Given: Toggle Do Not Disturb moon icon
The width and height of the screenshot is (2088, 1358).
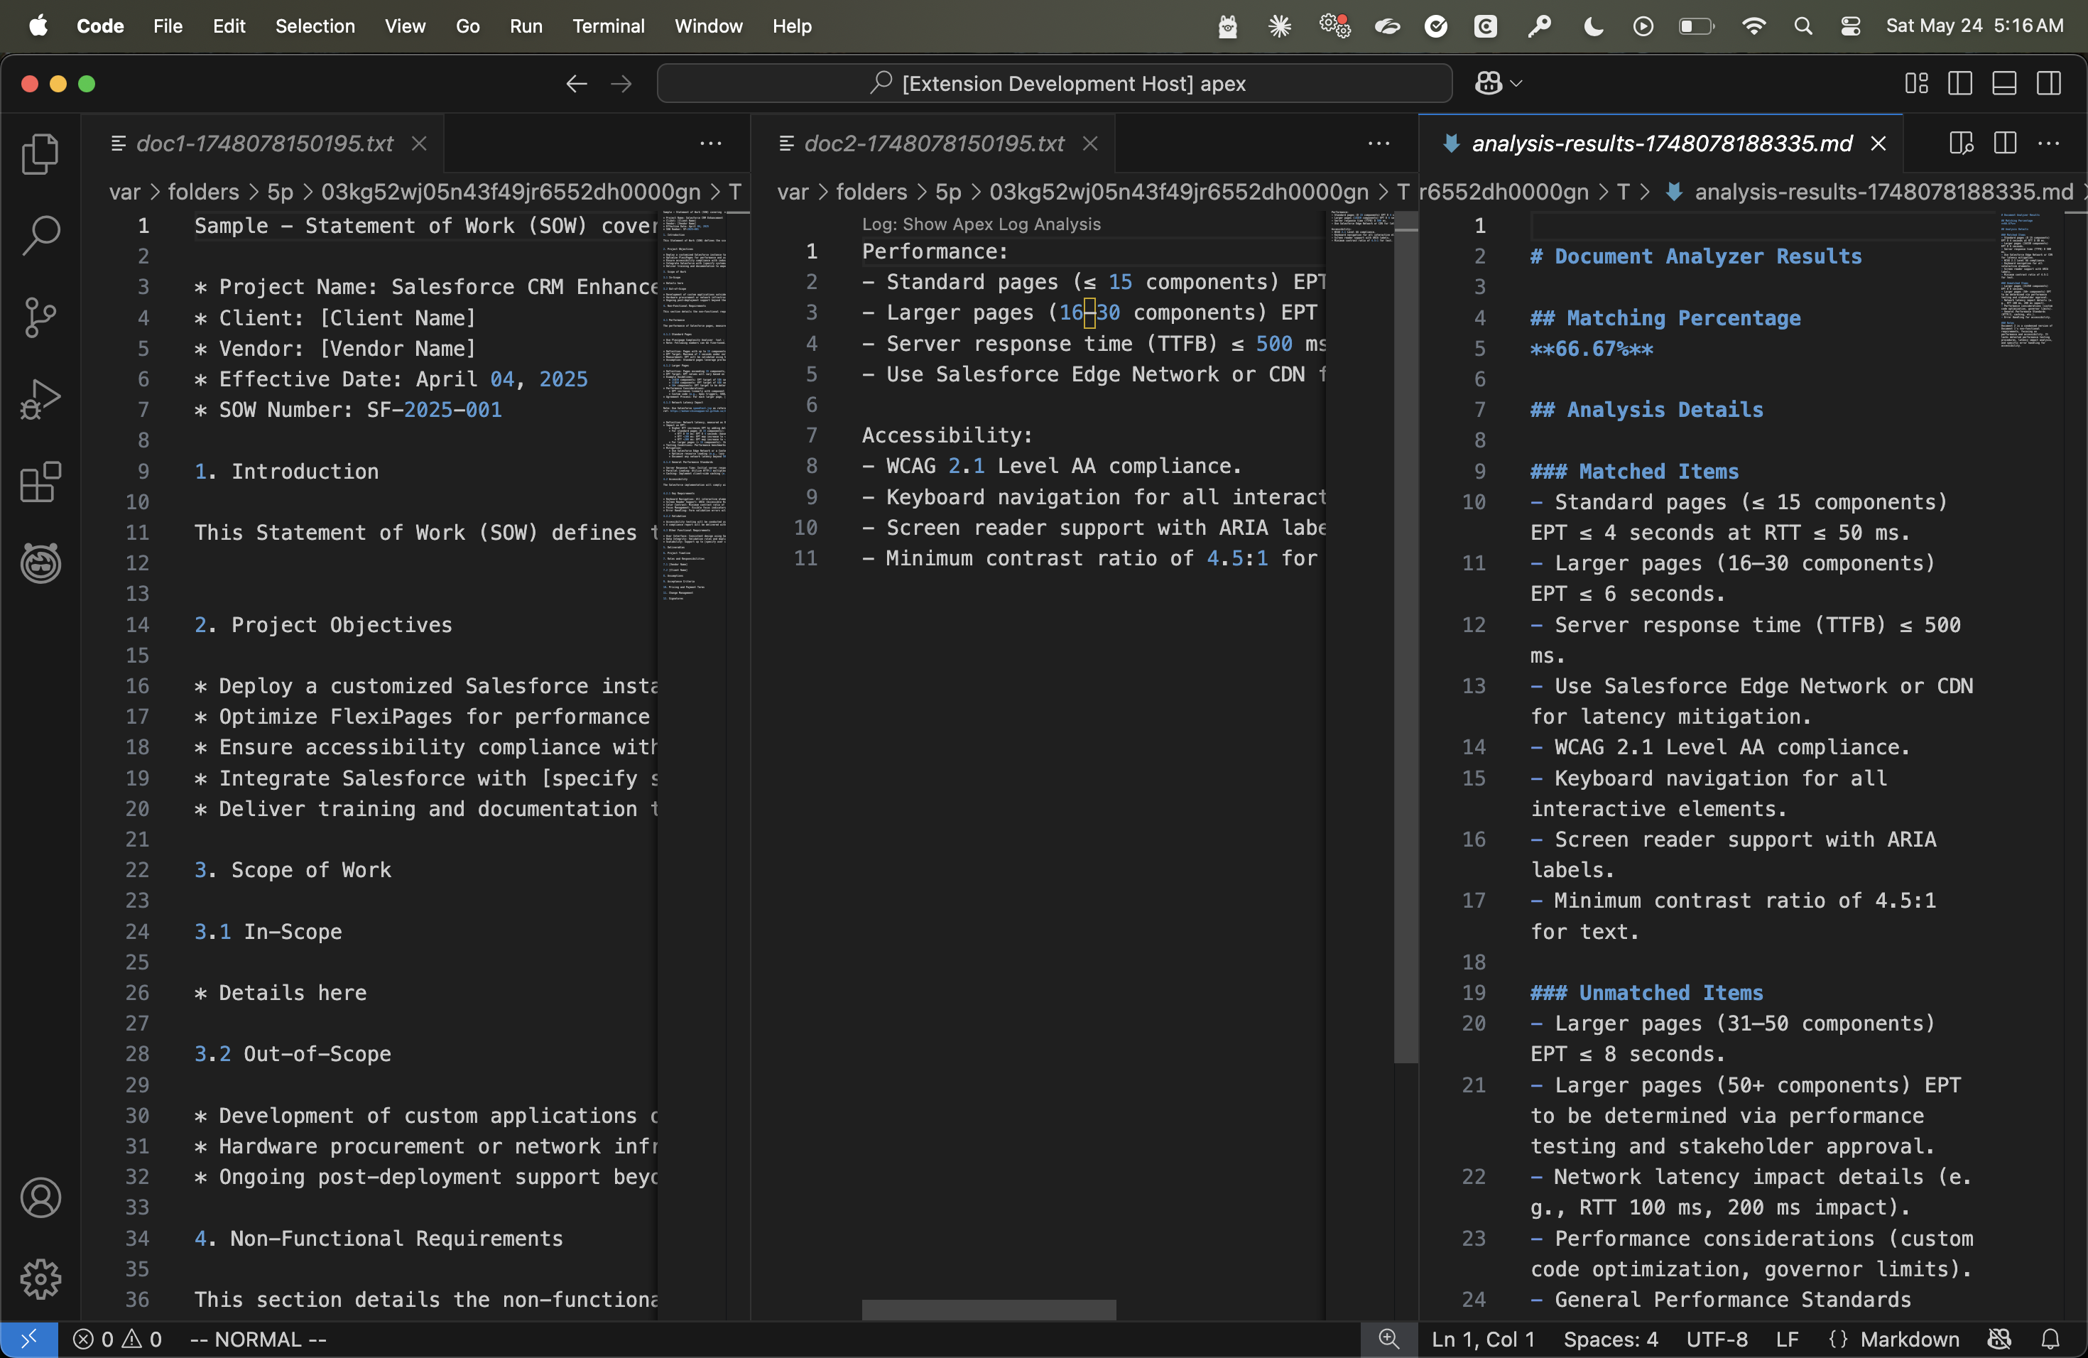Looking at the screenshot, I should (x=1593, y=26).
